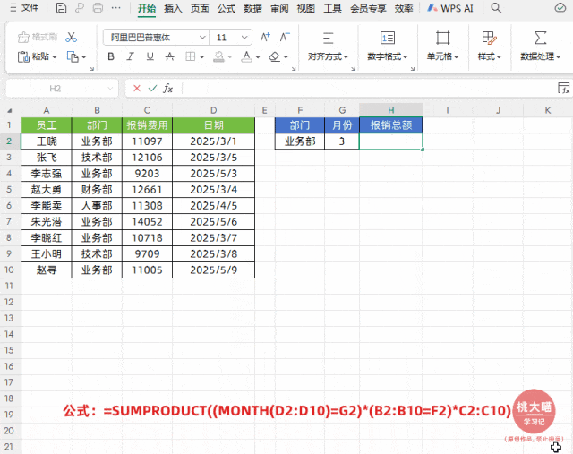573x454 pixels.
Task: Open the more quick-access options ellipsis
Action: [115, 8]
